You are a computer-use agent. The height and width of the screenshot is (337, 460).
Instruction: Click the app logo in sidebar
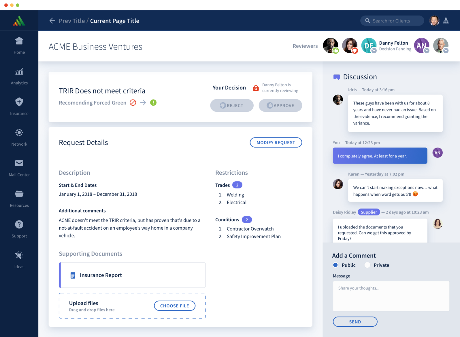(x=19, y=21)
